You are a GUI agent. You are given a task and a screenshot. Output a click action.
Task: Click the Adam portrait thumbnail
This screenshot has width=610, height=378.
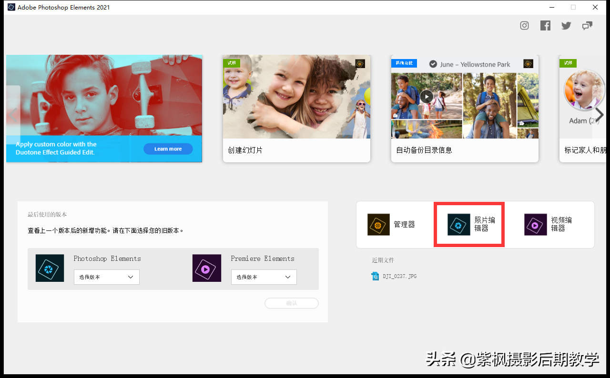(x=584, y=90)
